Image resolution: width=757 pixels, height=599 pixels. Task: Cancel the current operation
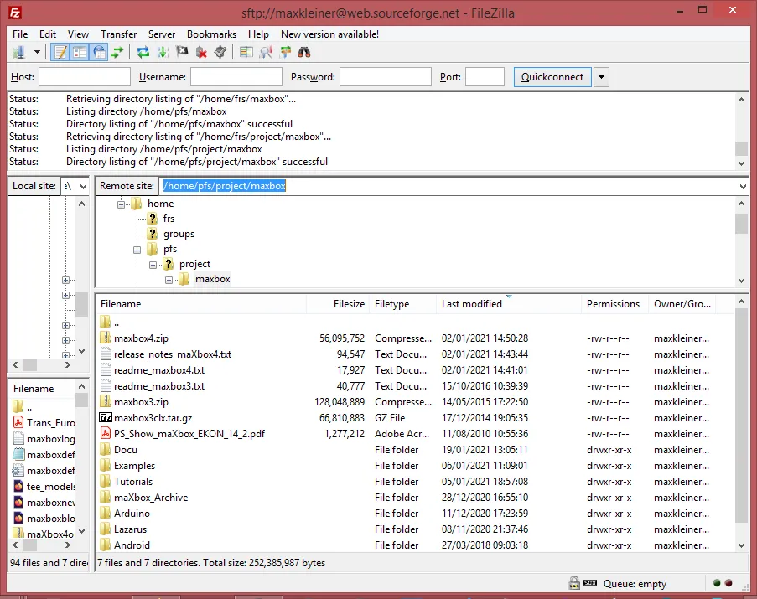182,52
